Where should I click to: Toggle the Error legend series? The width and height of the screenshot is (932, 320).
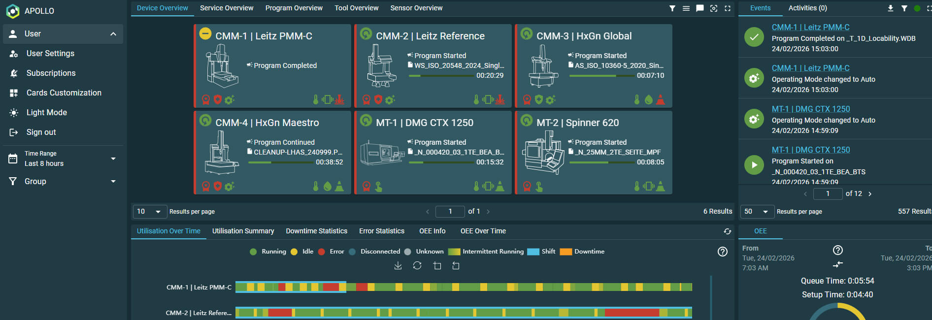331,252
